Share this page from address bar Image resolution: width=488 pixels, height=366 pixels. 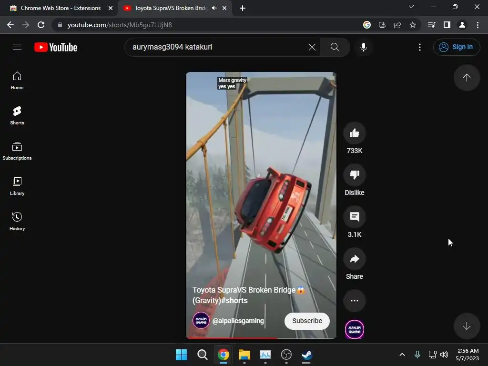click(397, 25)
